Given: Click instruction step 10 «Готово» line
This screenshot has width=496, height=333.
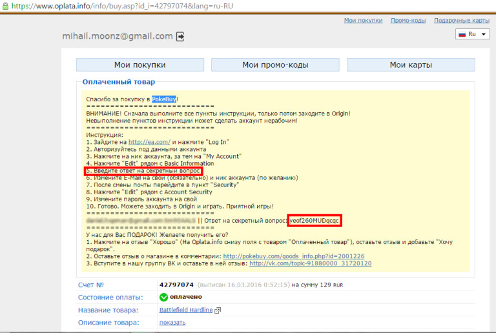Looking at the screenshot, I should [x=180, y=207].
